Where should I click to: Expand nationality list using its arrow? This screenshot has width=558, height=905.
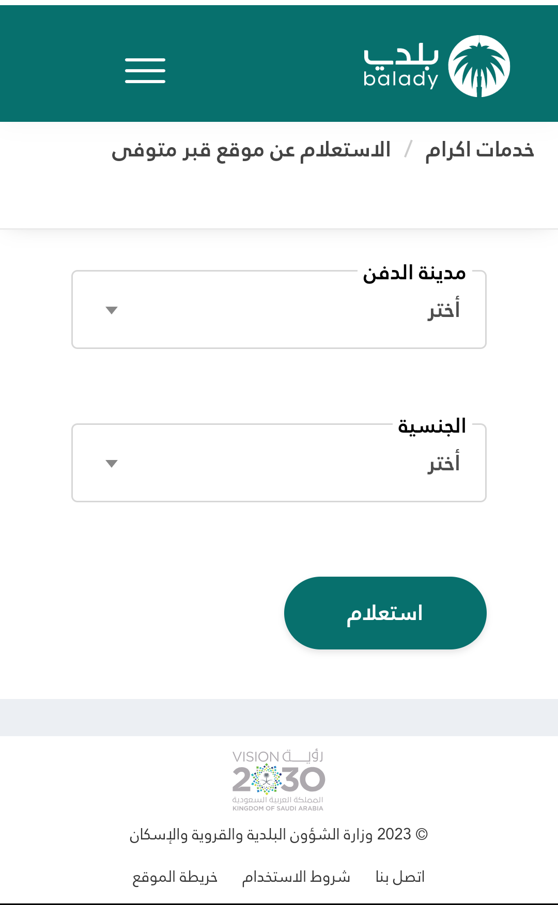[112, 464]
